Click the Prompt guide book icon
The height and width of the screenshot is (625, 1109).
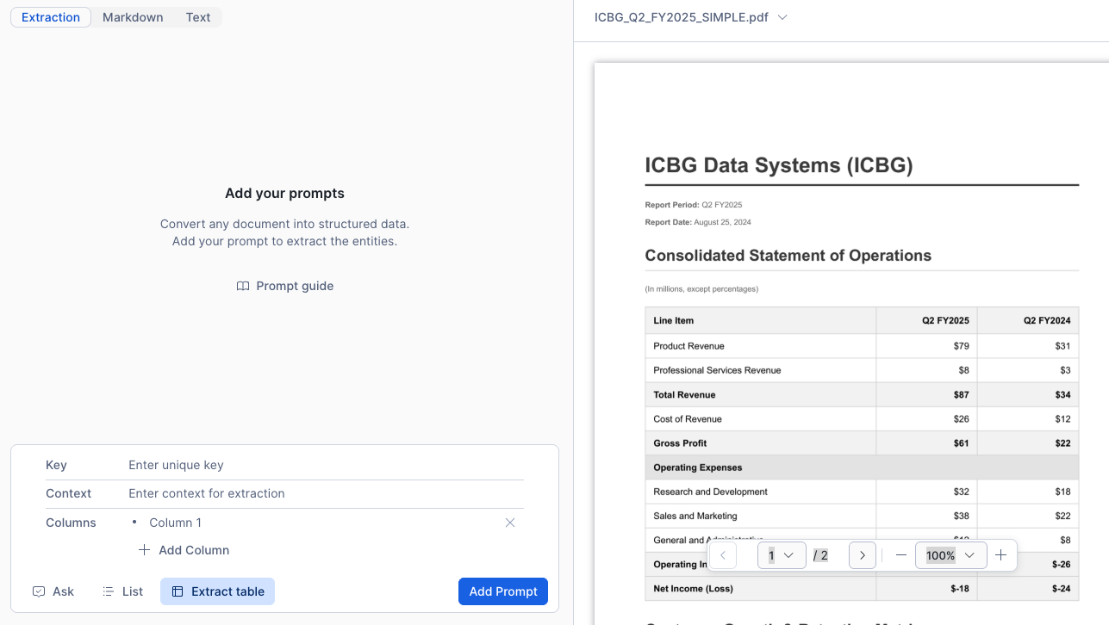(243, 287)
